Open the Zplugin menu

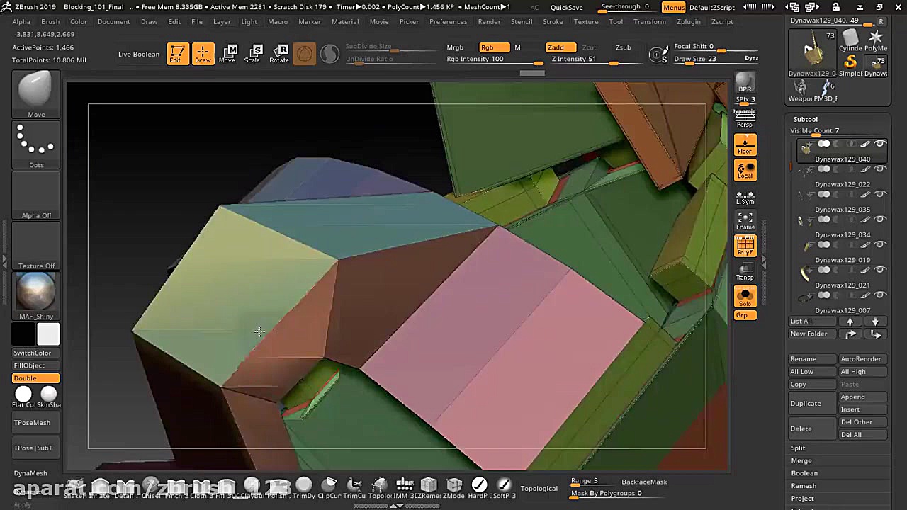[688, 21]
